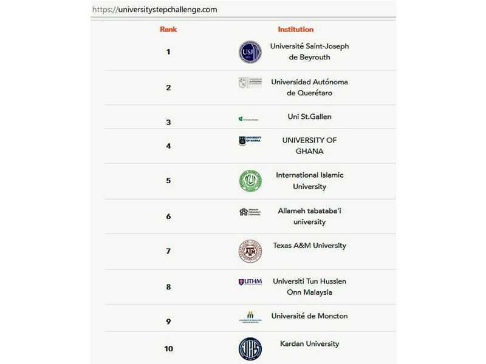Click the Institution column header

pos(296,29)
